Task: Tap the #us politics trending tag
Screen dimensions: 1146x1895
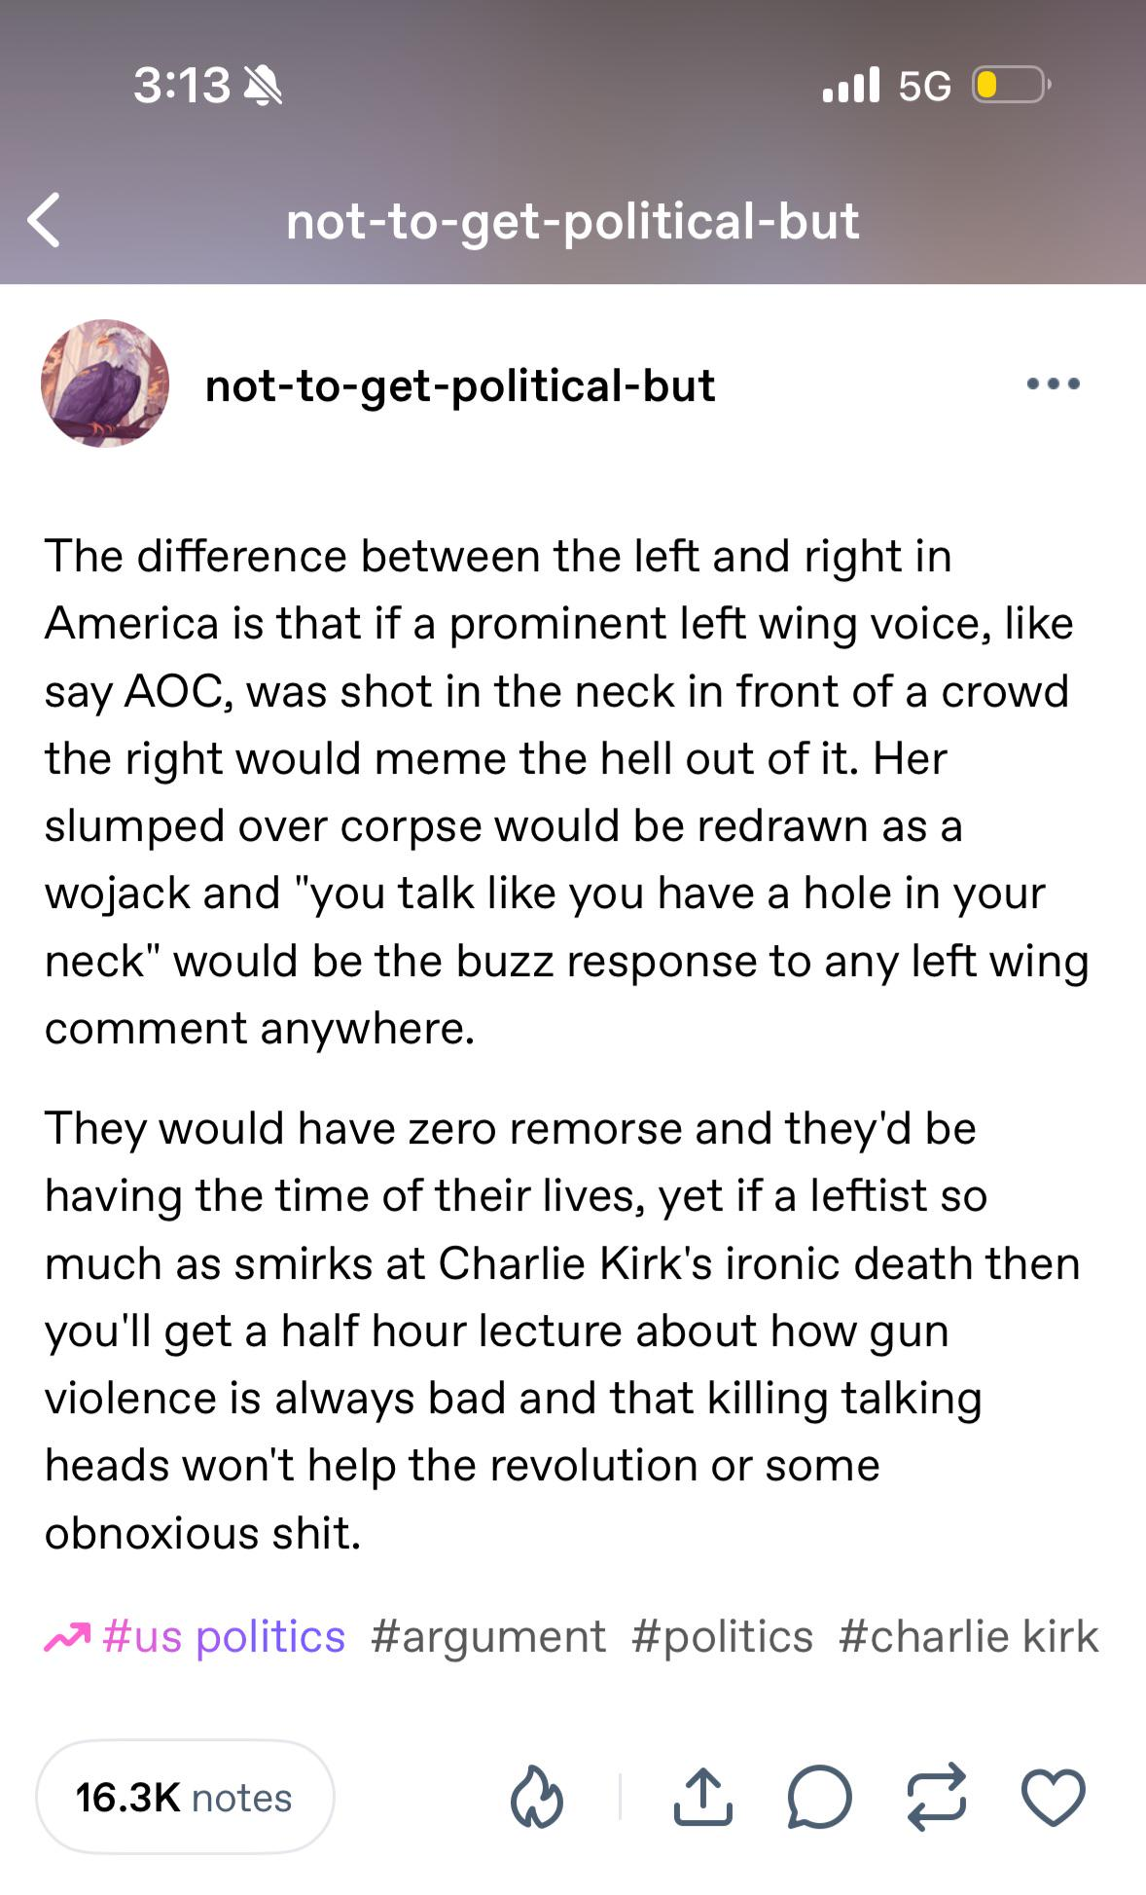Action: 223,1636
